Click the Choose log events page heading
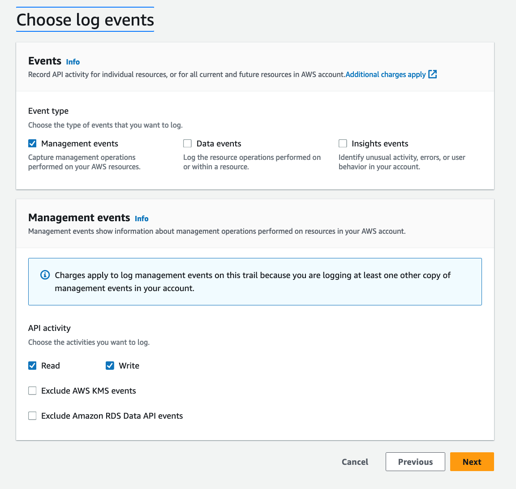Viewport: 516px width, 489px height. pos(85,19)
